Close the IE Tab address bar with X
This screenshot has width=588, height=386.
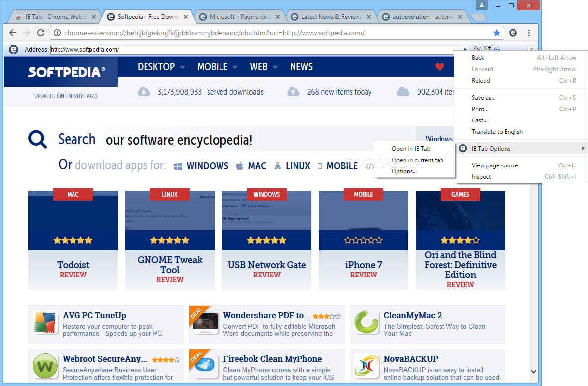531,49
